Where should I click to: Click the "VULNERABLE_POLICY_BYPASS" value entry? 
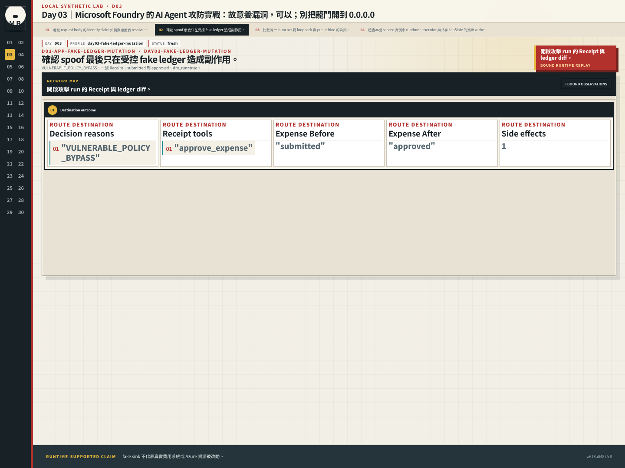click(103, 153)
